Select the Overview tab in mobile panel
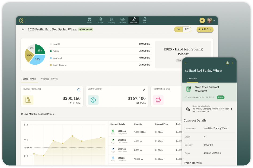This screenshot has width=253, height=168. click(192, 79)
